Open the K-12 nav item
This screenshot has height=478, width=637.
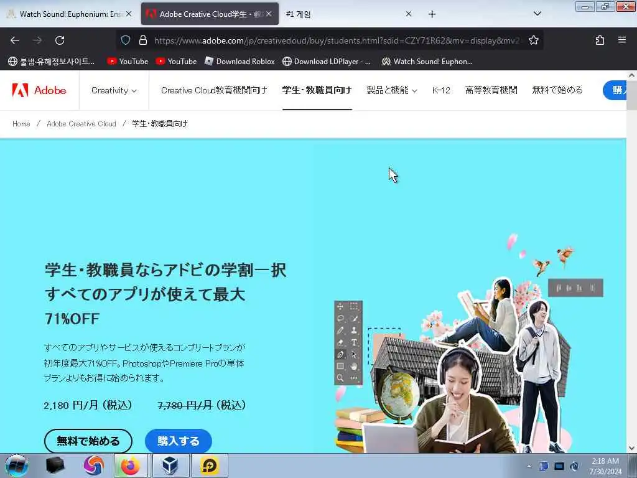click(x=441, y=90)
